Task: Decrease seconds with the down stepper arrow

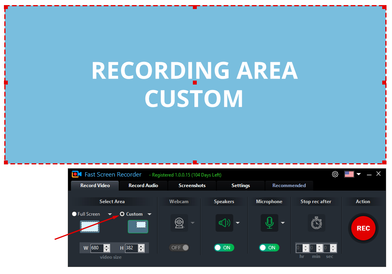Action: coord(333,250)
